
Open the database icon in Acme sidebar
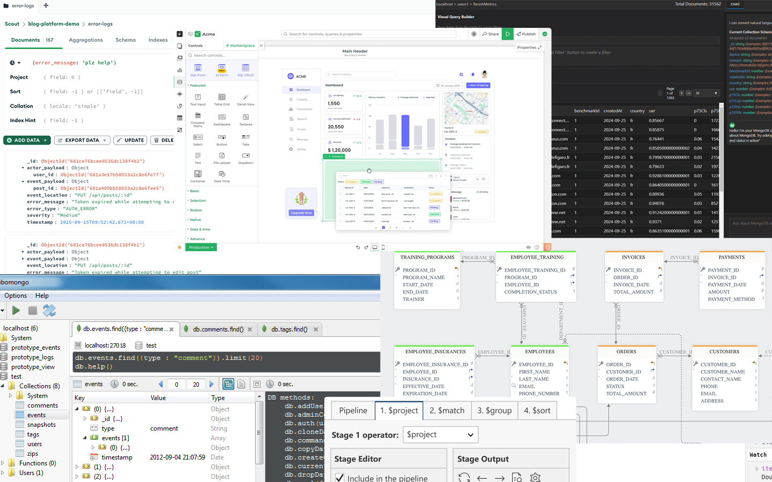(x=180, y=82)
